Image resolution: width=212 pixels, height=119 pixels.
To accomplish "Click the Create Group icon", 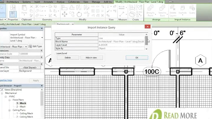I will (x=139, y=7).
